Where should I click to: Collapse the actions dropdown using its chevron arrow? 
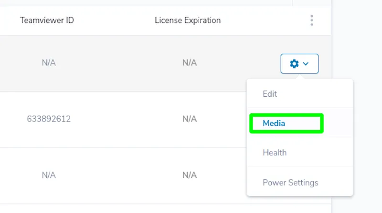306,64
